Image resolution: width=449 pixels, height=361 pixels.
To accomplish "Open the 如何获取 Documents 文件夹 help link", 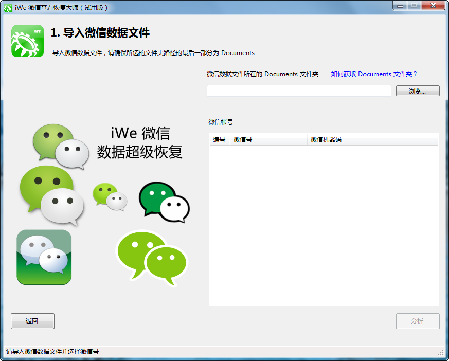I will (374, 74).
